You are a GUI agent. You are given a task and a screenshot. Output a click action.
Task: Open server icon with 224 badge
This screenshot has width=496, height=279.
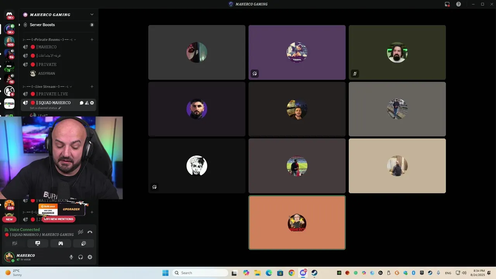pos(9,205)
